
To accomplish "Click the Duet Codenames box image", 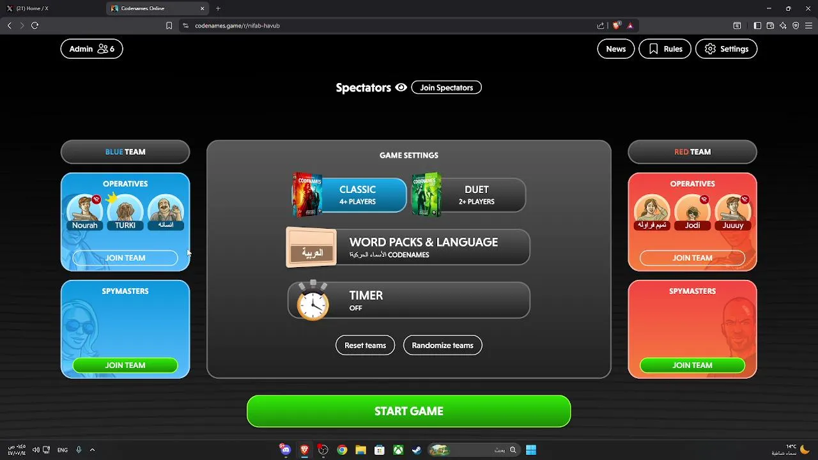I will 426,195.
